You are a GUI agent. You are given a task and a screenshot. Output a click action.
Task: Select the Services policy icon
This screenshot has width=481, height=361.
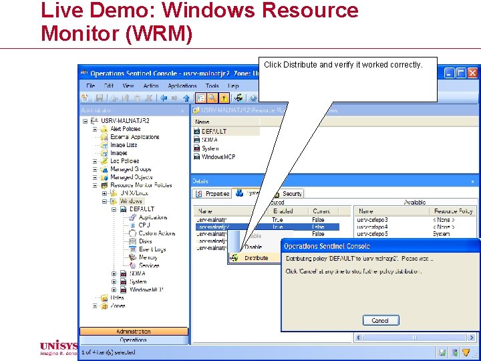[132, 265]
